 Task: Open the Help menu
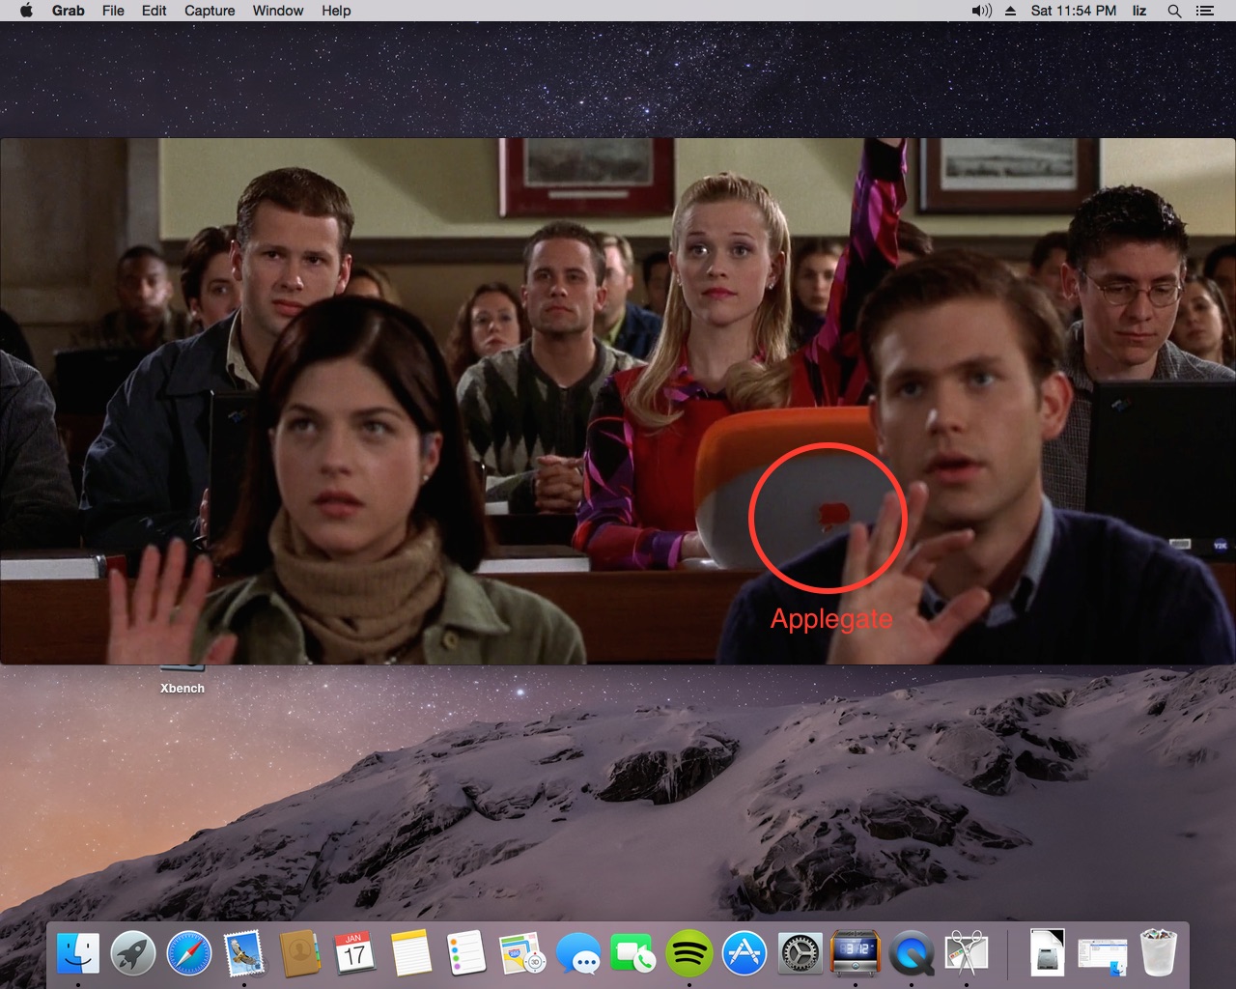point(336,11)
